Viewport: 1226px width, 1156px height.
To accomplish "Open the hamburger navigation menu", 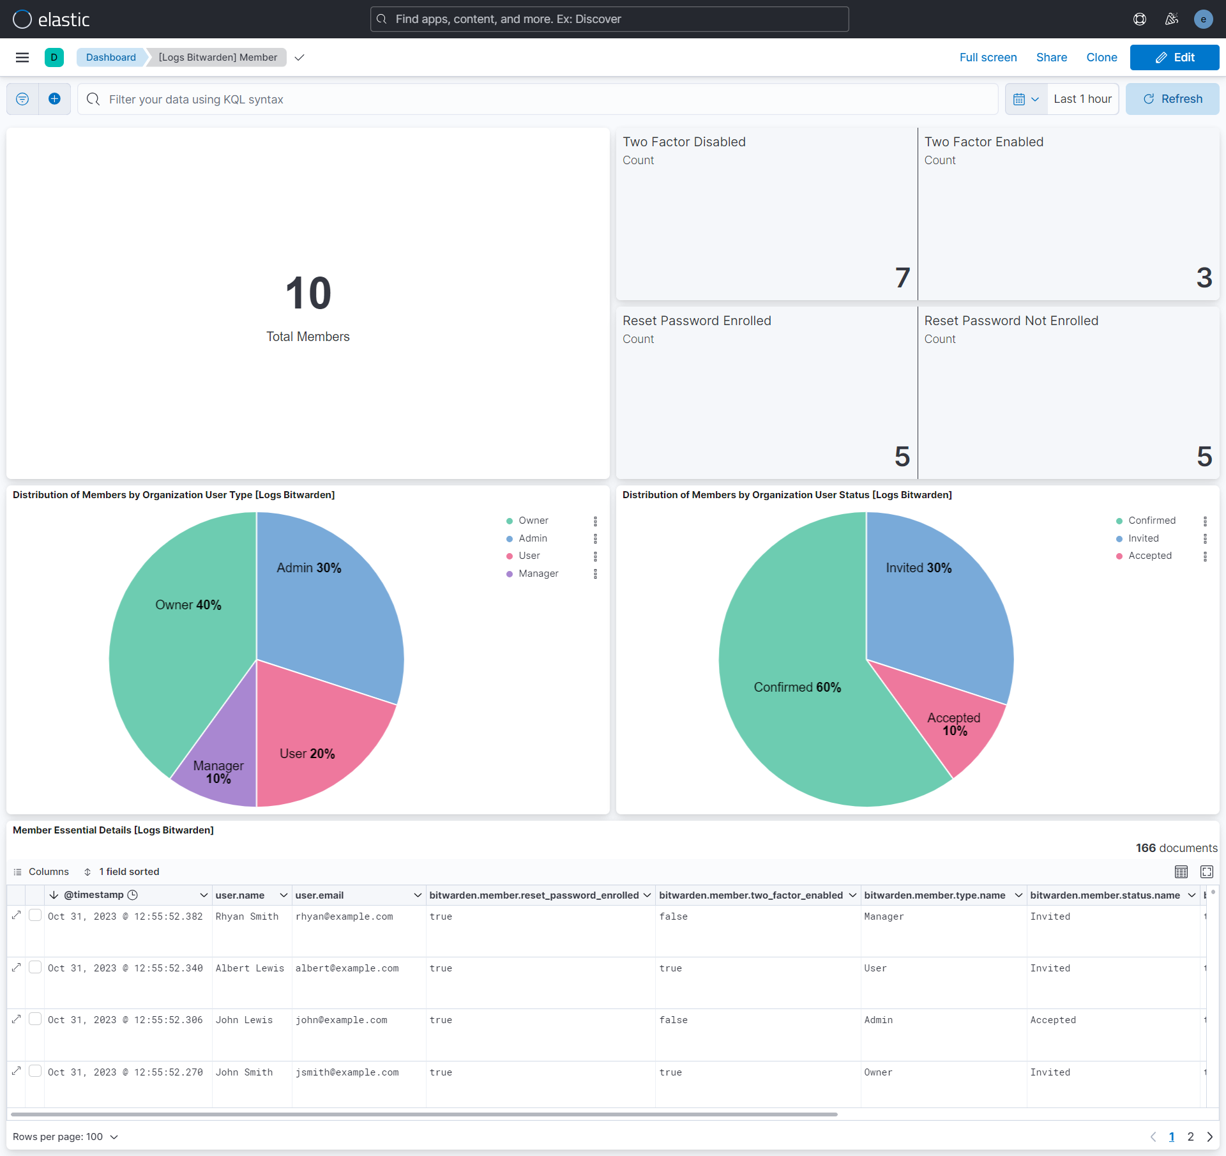I will (22, 57).
